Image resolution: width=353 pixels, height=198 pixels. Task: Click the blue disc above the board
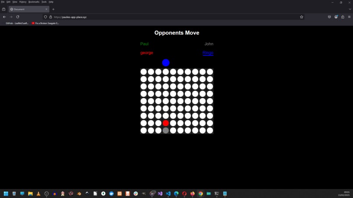click(x=166, y=62)
